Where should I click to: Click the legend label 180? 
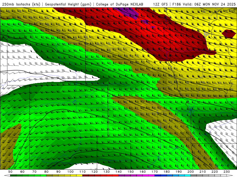166,172
